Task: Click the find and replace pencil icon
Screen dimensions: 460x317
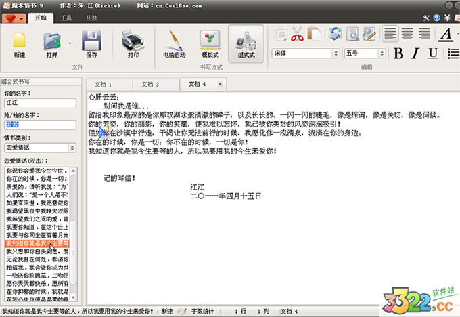Action: pos(369,34)
